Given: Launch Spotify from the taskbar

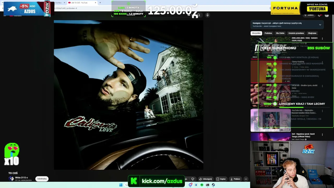Looking at the screenshot, I should [x=202, y=185].
